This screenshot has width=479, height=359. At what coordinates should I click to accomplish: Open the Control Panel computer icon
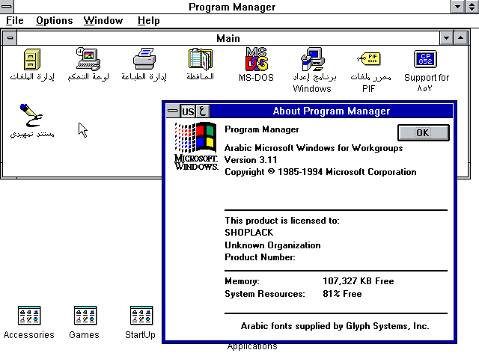coord(88,59)
